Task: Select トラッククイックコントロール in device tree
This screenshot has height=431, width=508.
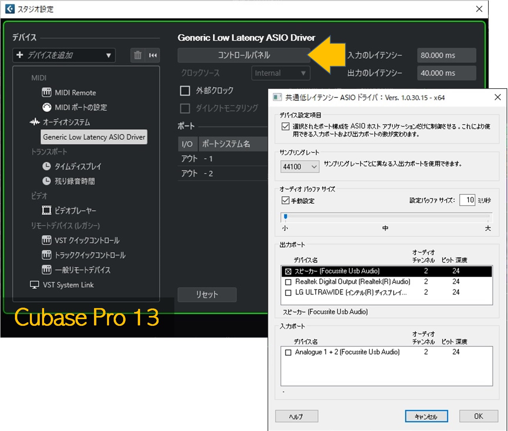Action: (90, 255)
